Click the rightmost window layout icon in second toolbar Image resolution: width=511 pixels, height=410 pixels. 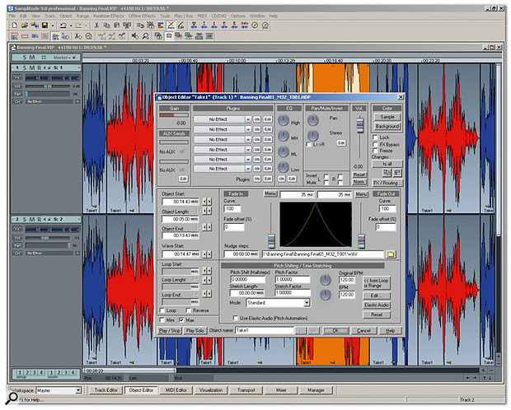pos(209,36)
